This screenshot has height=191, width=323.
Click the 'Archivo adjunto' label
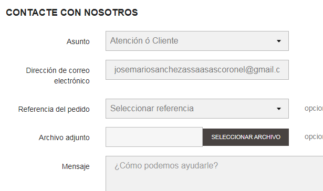tap(64, 137)
